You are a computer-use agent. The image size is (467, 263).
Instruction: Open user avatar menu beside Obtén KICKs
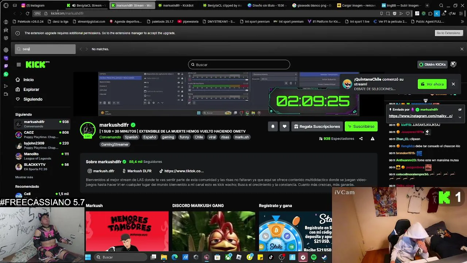click(454, 64)
